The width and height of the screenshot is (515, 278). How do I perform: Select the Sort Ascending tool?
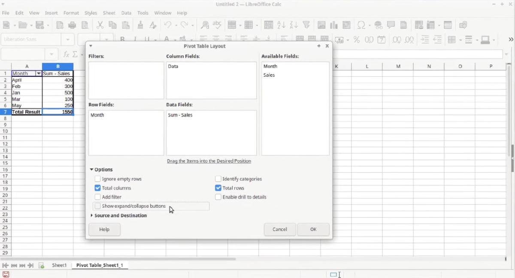click(281, 25)
